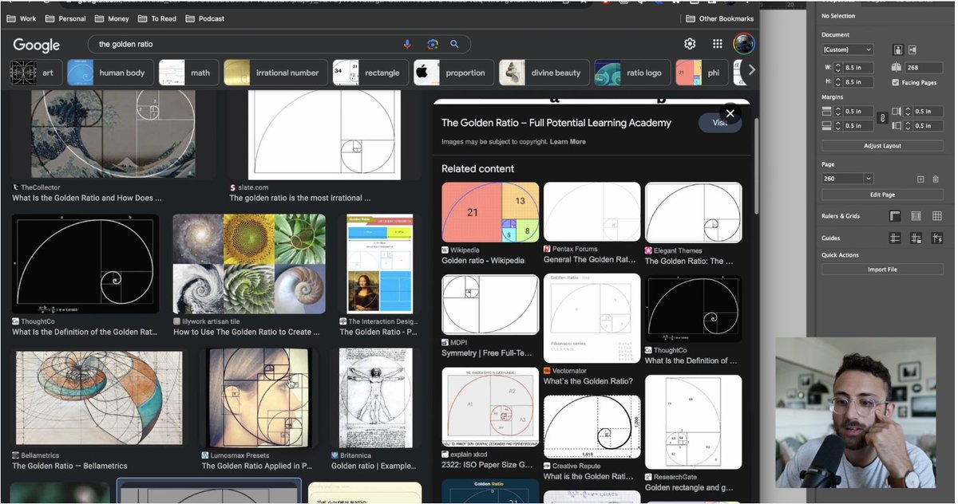Screen dimensions: 958x504
Task: Select the 'art' filter chip
Action: pyautogui.click(x=34, y=73)
